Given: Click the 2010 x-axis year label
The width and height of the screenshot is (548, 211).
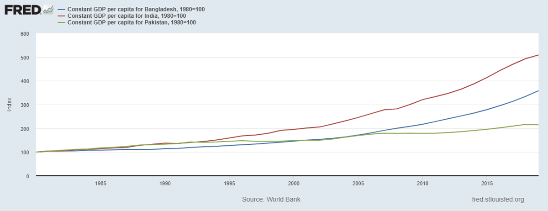Looking at the screenshot, I should point(422,183).
